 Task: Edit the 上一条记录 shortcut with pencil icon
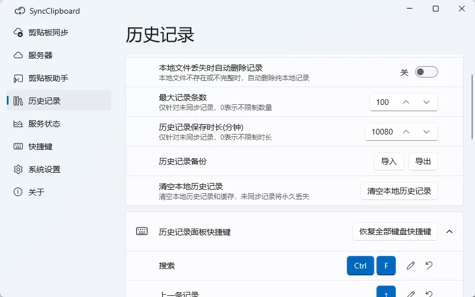tap(411, 294)
